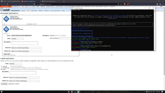The width and height of the screenshot is (165, 93).
Task: Switch to the GitHub browser tab
Action: (x=11, y=1)
